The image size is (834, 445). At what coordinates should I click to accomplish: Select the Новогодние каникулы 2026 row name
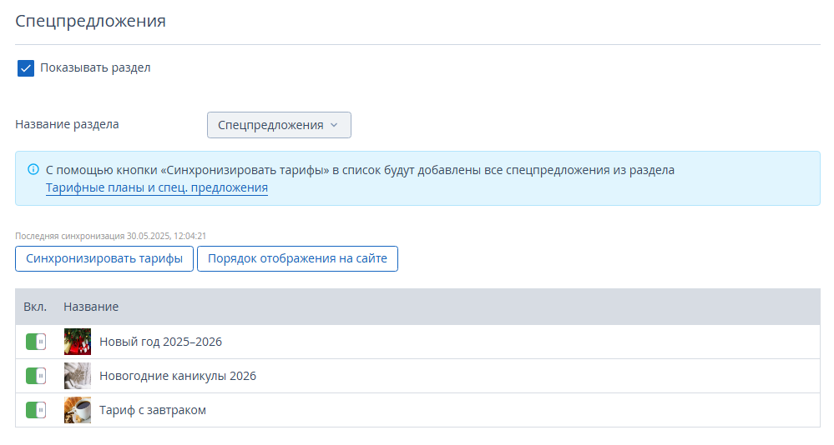coord(178,376)
